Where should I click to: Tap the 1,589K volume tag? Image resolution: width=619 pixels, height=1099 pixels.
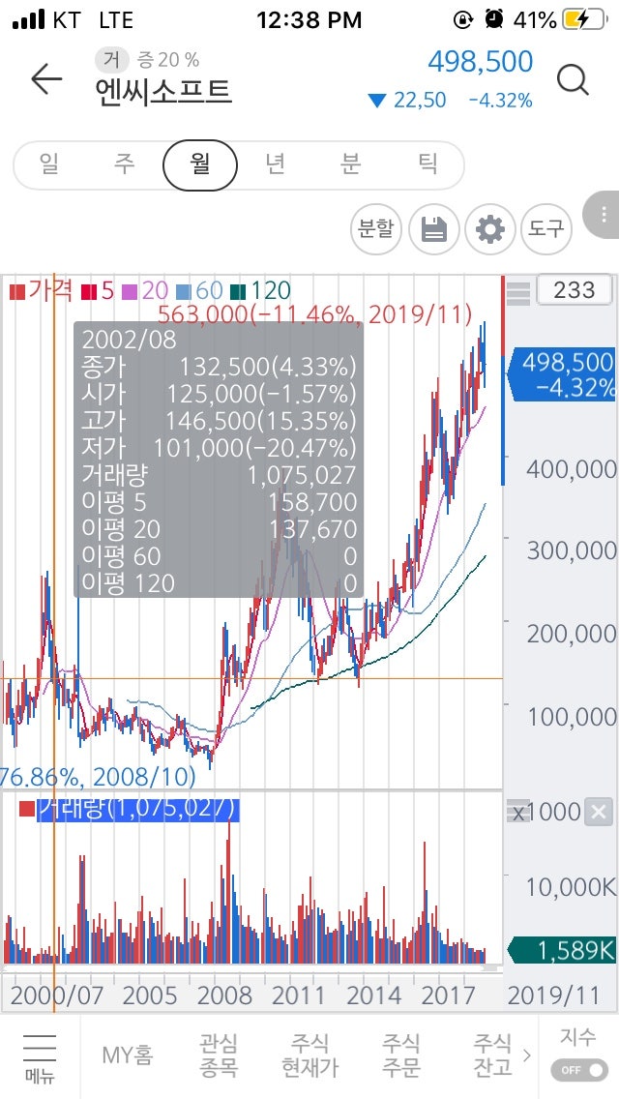562,950
